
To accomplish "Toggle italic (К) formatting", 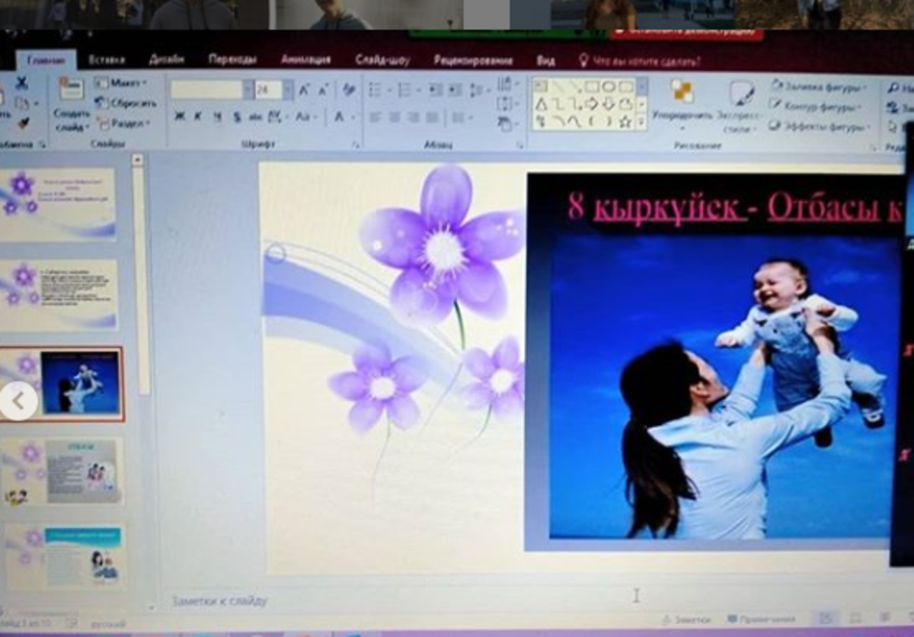I will click(x=198, y=117).
